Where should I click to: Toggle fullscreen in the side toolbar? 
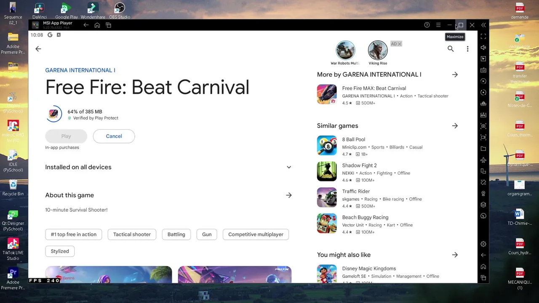pos(483,37)
